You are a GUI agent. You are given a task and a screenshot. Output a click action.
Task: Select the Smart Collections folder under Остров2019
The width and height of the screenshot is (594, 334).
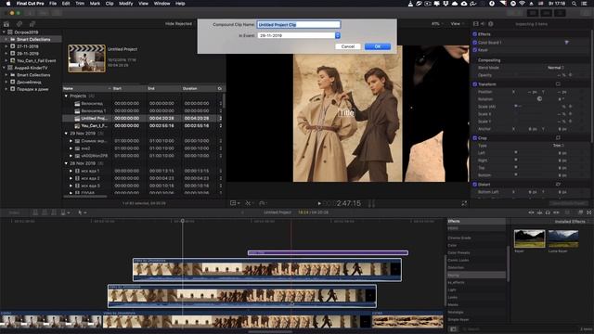(33, 39)
